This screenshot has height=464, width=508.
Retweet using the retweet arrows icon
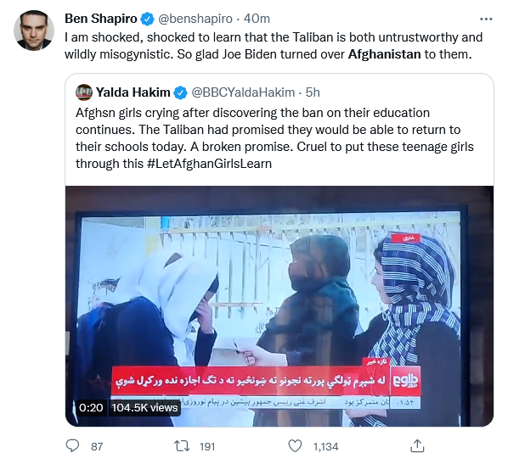(182, 446)
